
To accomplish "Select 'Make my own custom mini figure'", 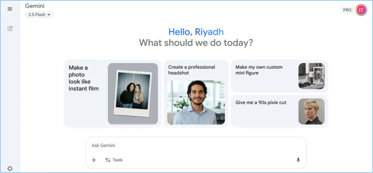I will 259,70.
